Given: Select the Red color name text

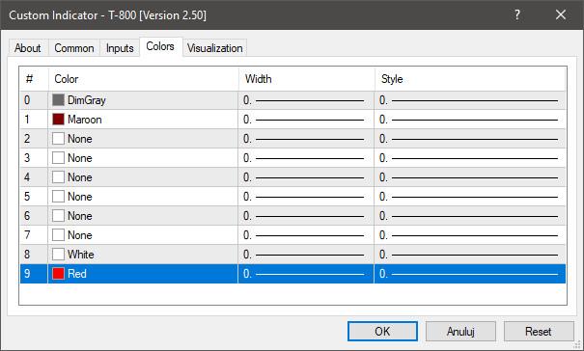Looking at the screenshot, I should (77, 274).
